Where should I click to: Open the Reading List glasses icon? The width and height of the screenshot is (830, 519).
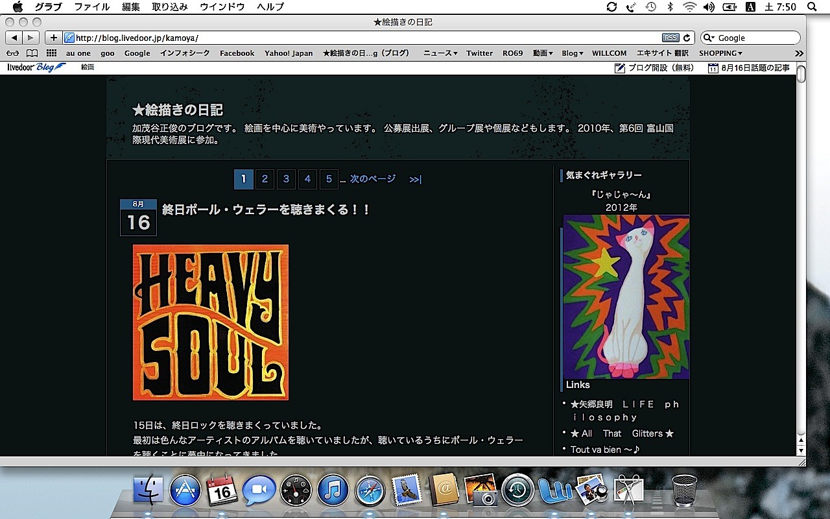(x=13, y=53)
